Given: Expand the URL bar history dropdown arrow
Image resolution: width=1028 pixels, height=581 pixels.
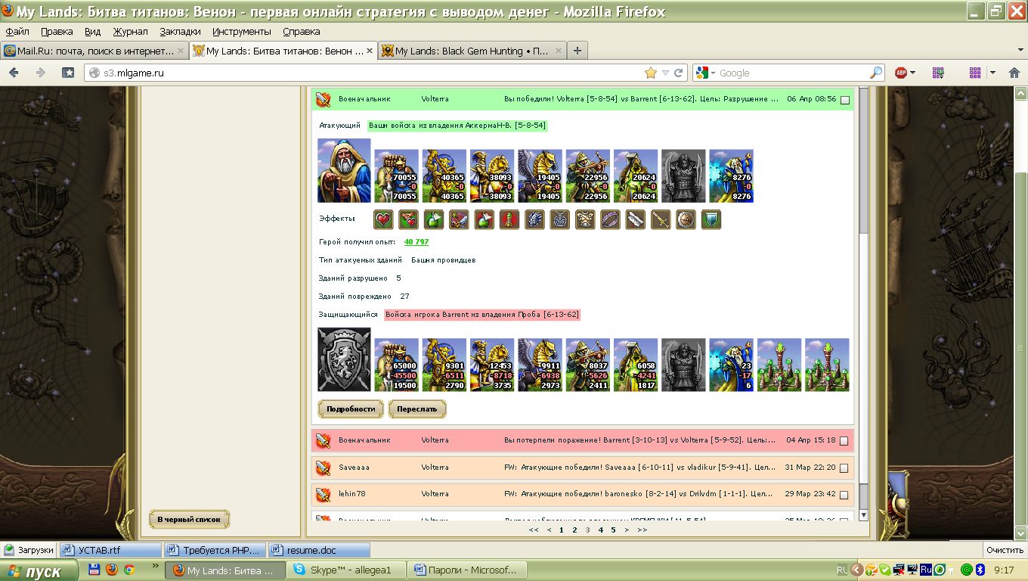Looking at the screenshot, I should (665, 73).
